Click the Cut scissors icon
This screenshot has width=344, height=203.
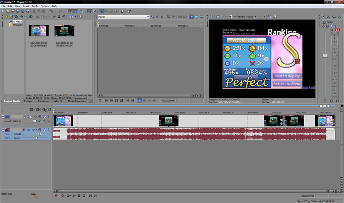click(34, 11)
